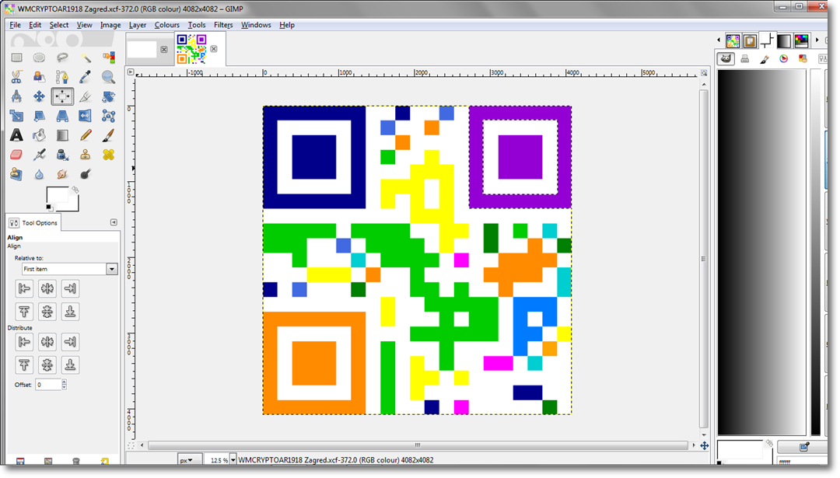Select the Zoom magnifier tool
This screenshot has height=478, width=840.
coord(108,77)
